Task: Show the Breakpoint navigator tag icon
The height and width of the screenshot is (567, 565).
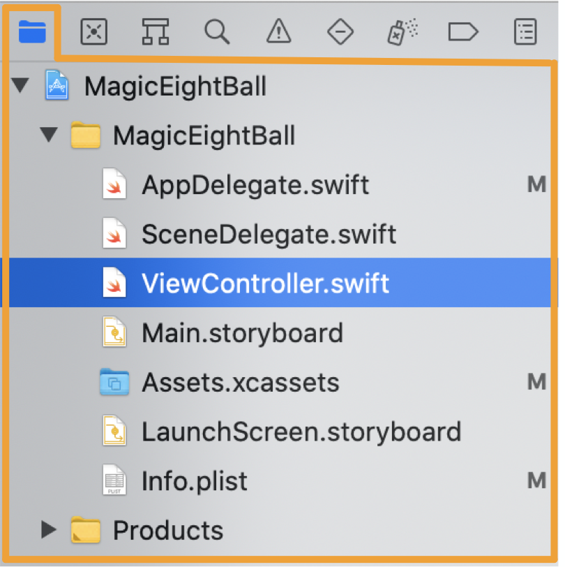Action: 463,32
